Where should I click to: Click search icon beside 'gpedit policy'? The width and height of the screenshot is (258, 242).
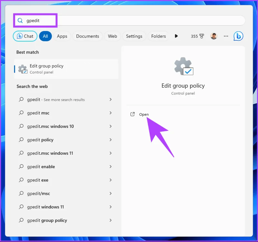[21, 140]
